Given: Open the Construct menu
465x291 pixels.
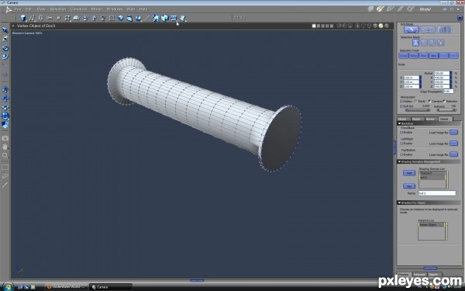Looking at the screenshot, I should coord(78,9).
